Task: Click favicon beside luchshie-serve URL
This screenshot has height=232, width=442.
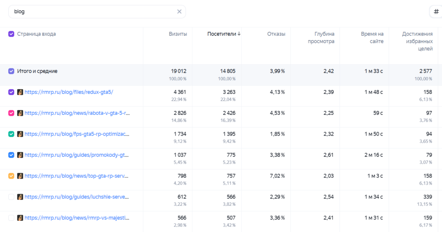Action: 20,197
